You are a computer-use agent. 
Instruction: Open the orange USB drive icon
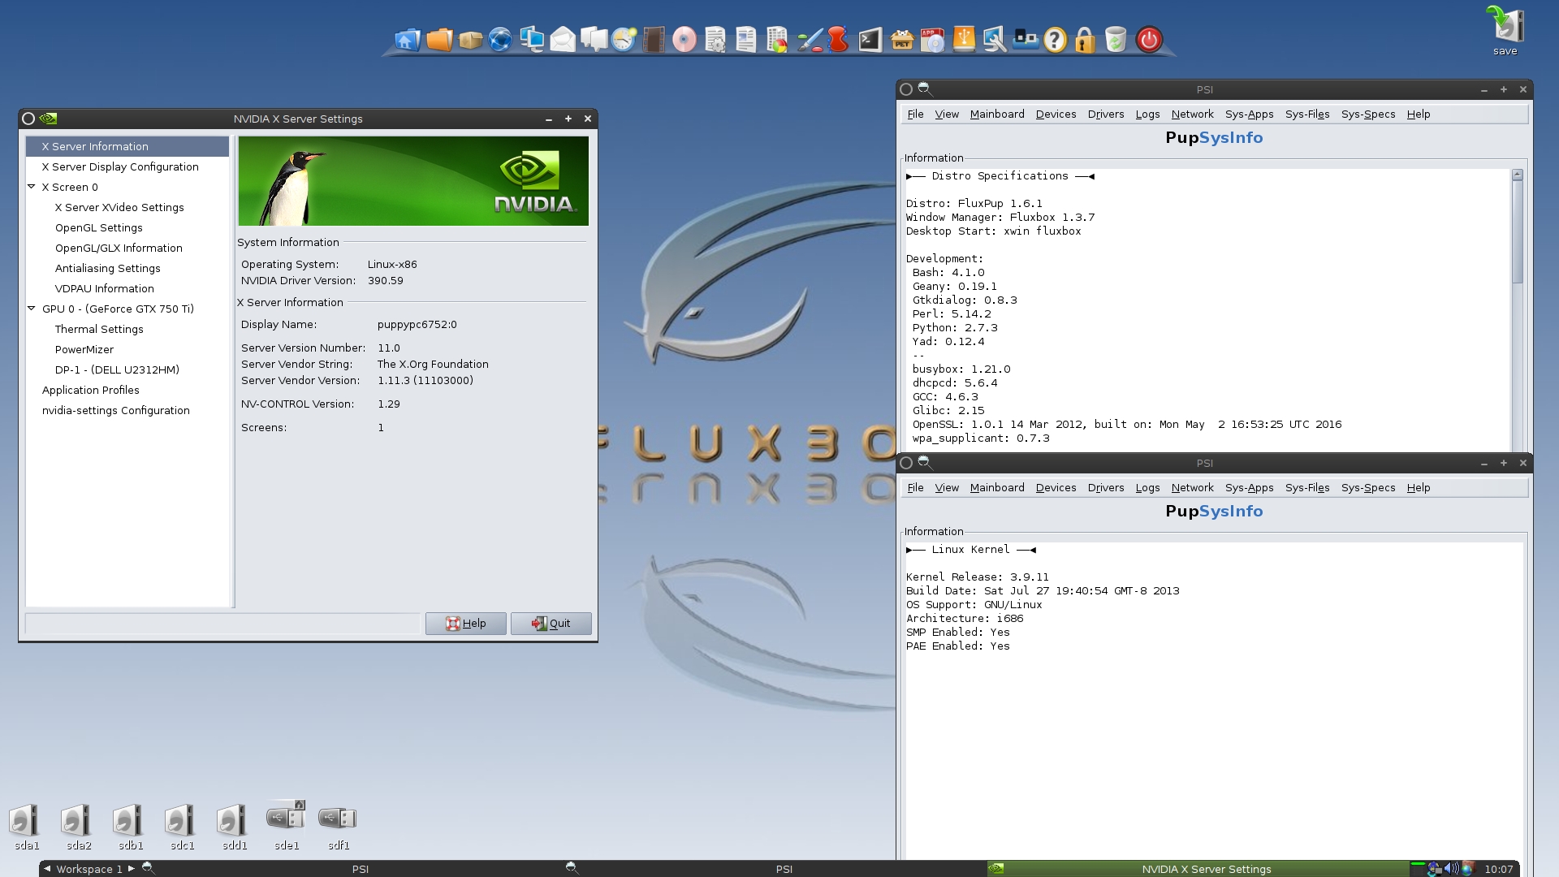click(x=964, y=39)
